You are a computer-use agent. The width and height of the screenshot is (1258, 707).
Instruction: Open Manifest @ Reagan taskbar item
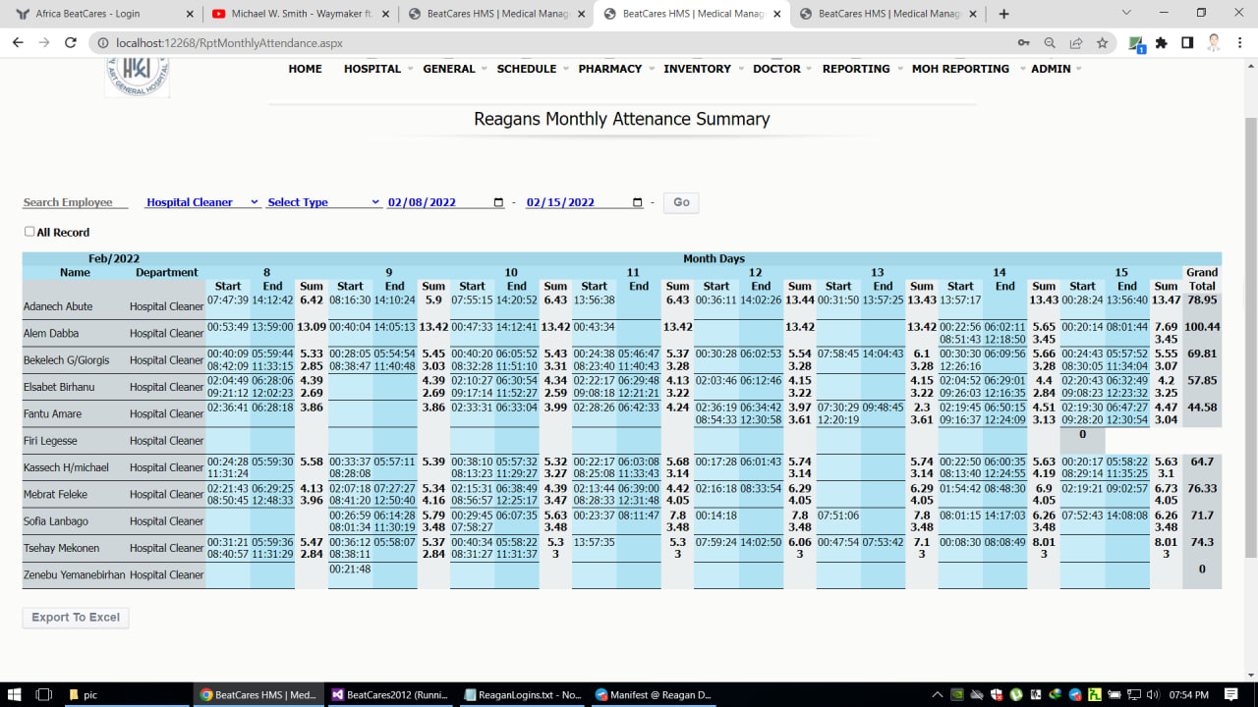pyautogui.click(x=654, y=694)
